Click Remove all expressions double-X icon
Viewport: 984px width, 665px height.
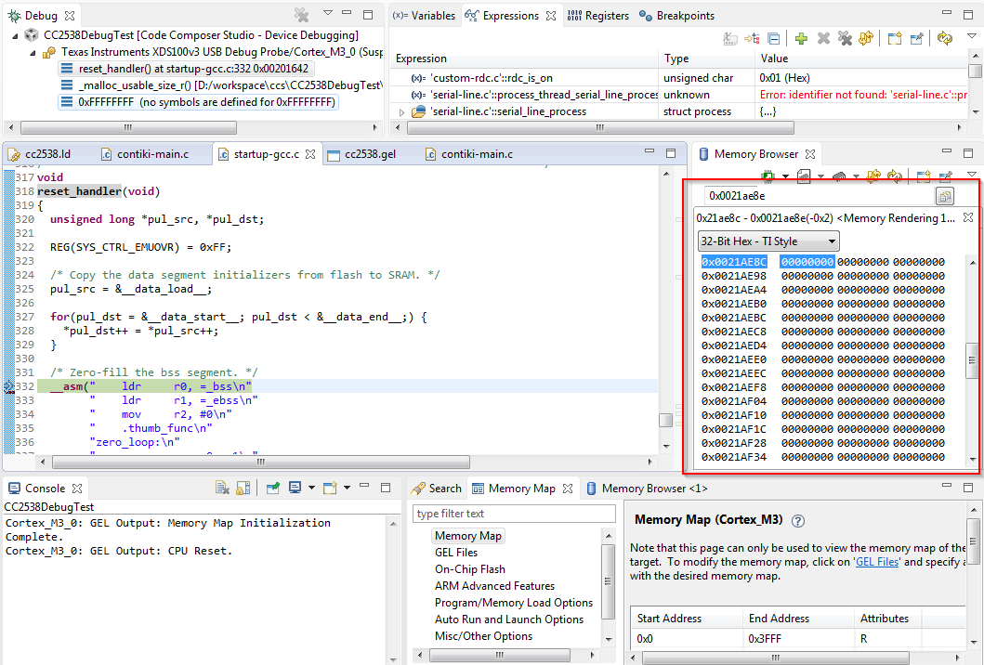845,38
